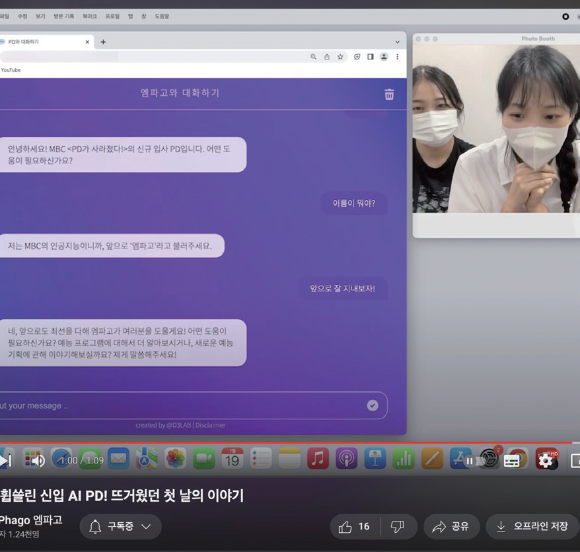Click the '이름이 뭐야?' chat message
The height and width of the screenshot is (552, 580).
[353, 203]
